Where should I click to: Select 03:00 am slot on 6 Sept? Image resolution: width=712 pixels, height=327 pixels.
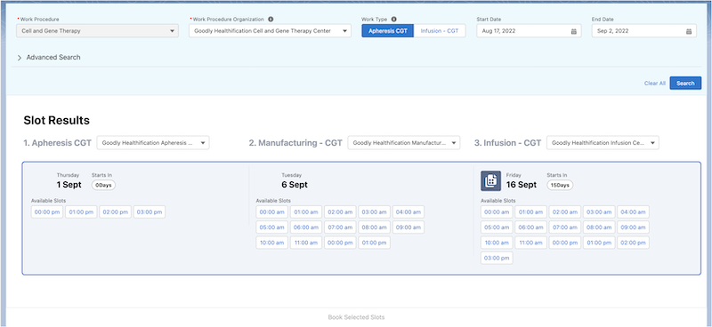(x=374, y=211)
